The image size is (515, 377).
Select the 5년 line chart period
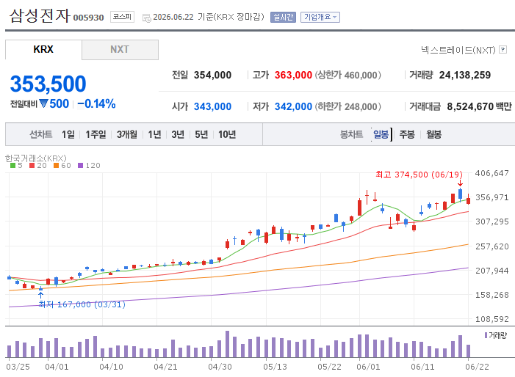201,134
